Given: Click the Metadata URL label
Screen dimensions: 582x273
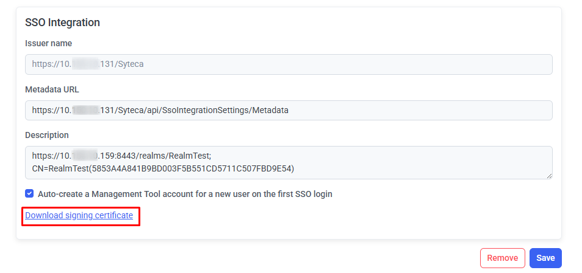Looking at the screenshot, I should pos(52,89).
